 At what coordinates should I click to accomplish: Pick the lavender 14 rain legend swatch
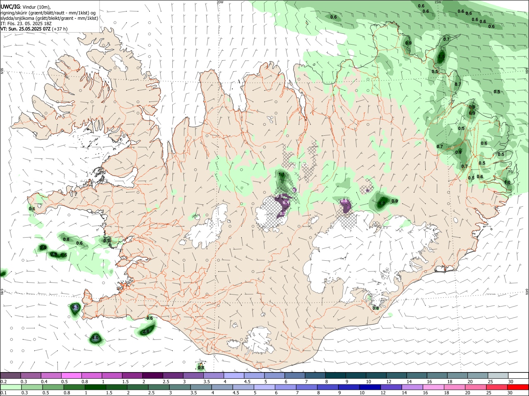pyautogui.click(x=412, y=387)
